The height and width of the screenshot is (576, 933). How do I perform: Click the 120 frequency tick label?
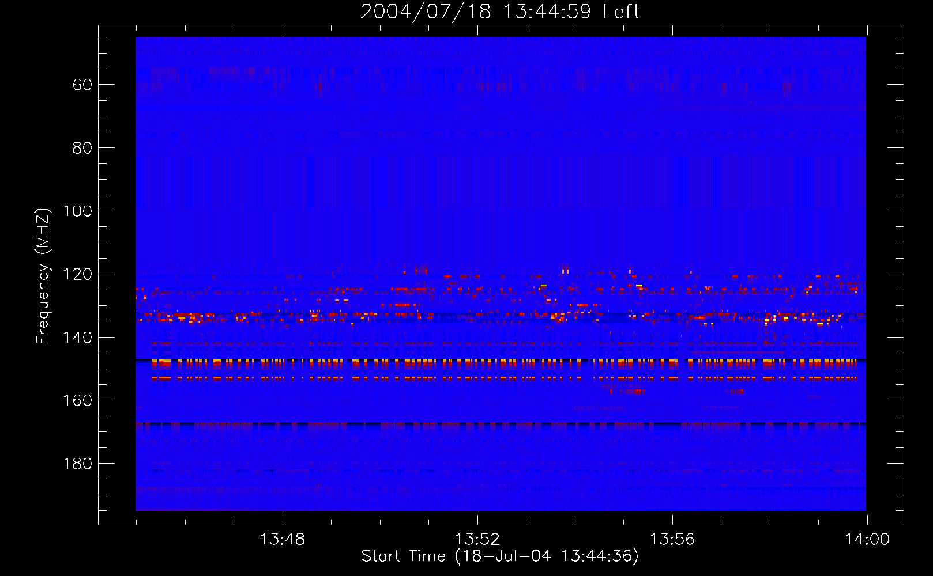click(77, 274)
